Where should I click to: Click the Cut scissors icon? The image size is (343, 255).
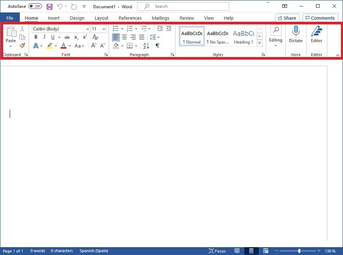click(22, 29)
